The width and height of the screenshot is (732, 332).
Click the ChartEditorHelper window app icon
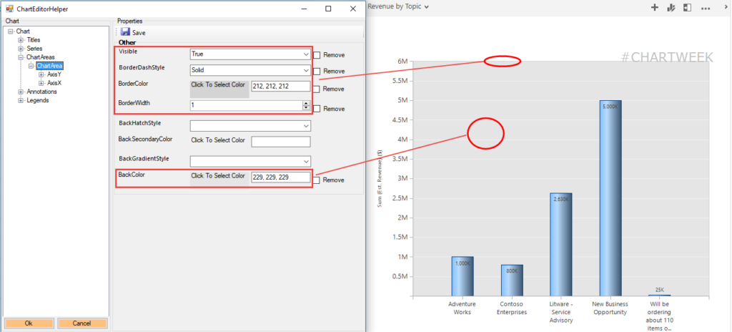[9, 9]
